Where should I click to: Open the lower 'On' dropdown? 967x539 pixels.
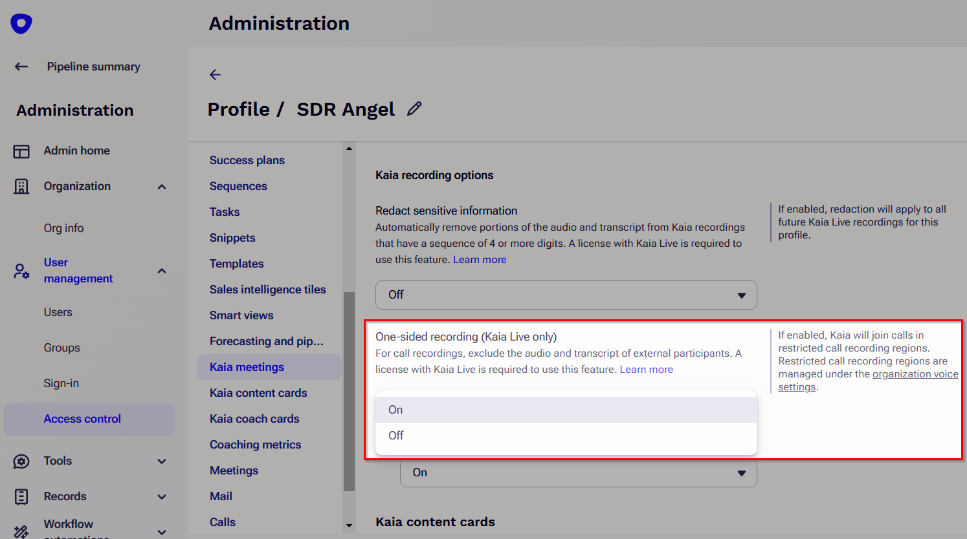click(578, 473)
